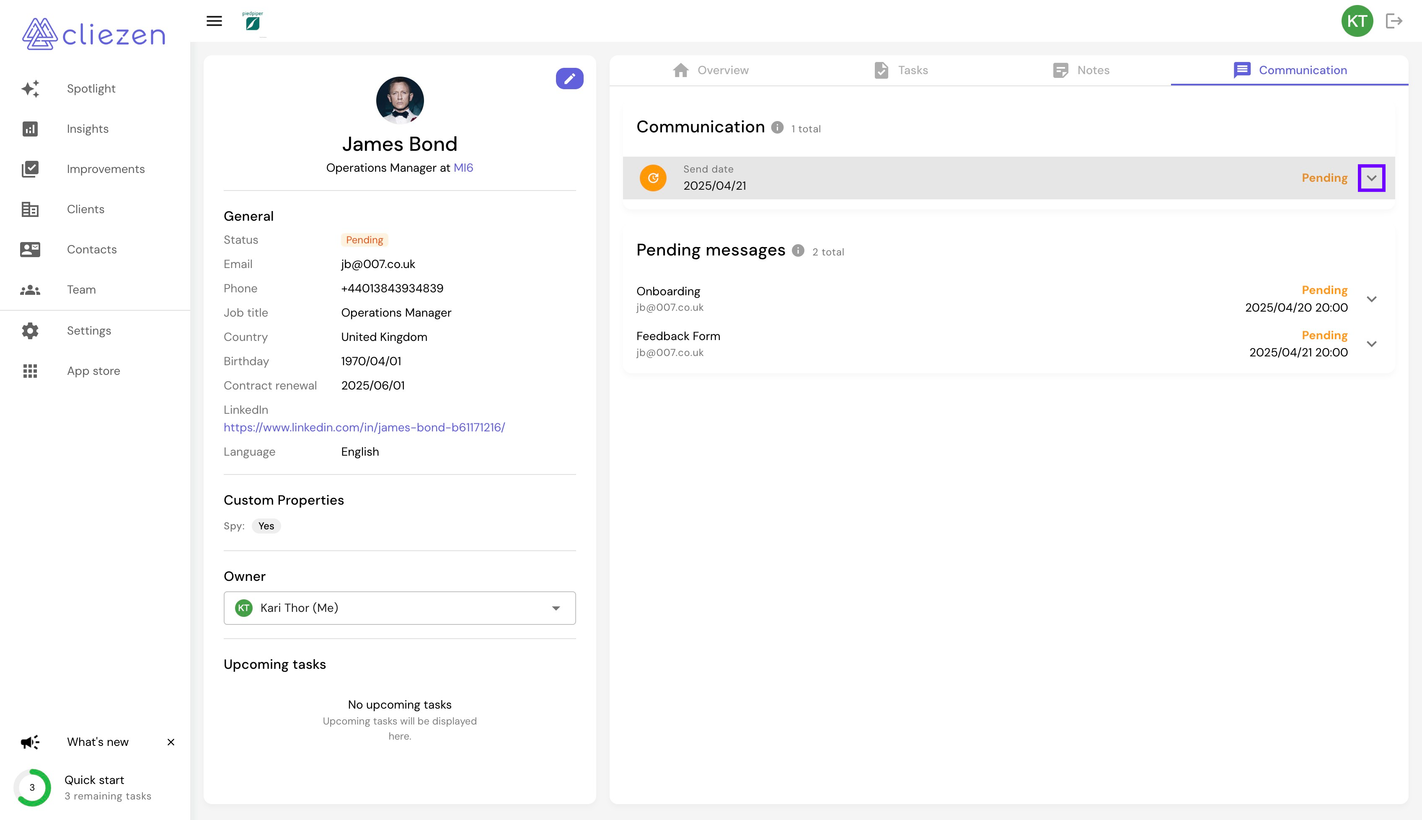Click the Onboarding message title
The width and height of the screenshot is (1422, 820).
(x=668, y=291)
